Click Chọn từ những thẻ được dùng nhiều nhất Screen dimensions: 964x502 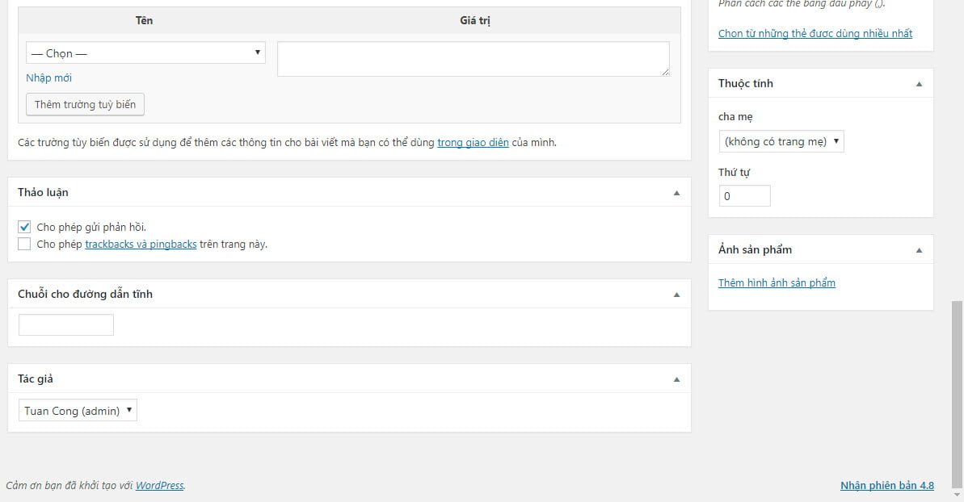coord(815,33)
